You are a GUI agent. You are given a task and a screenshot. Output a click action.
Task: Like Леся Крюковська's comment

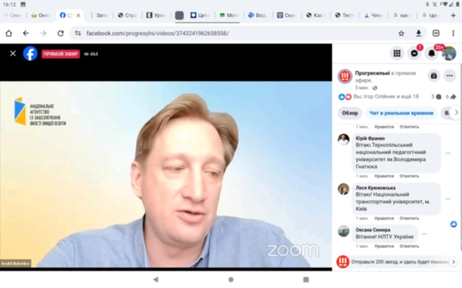pyautogui.click(x=384, y=218)
